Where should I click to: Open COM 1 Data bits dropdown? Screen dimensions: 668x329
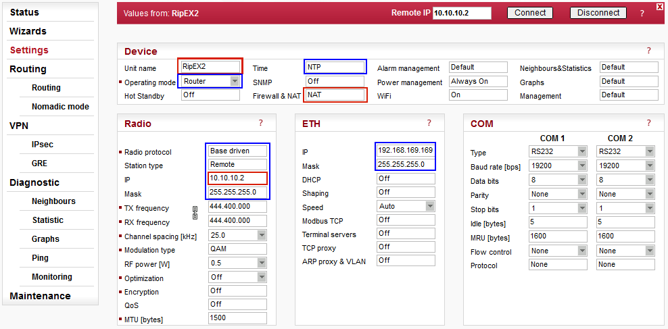(x=558, y=180)
